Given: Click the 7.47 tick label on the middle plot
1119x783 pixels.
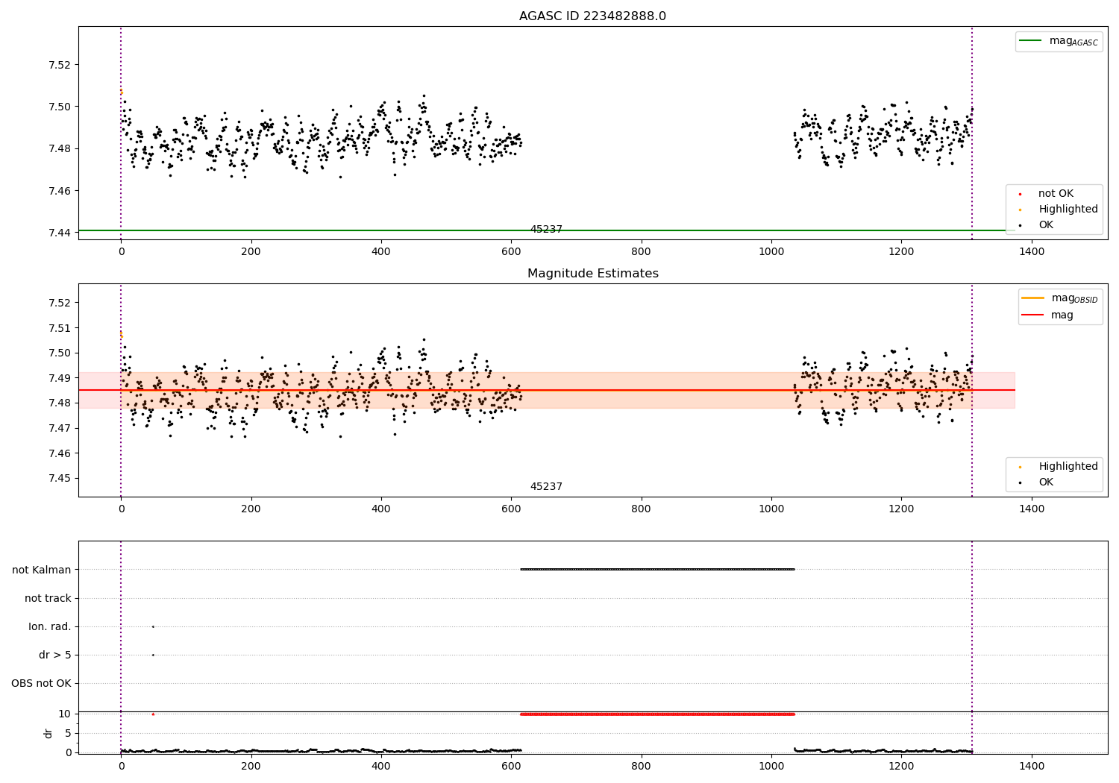Looking at the screenshot, I should coord(58,429).
